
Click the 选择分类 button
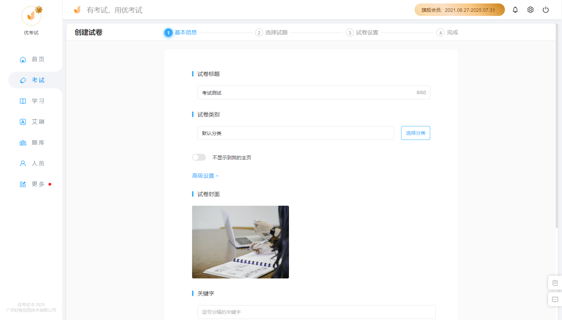coord(416,133)
